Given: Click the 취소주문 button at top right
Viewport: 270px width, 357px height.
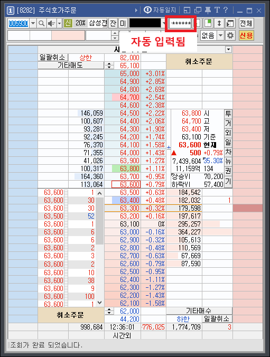Looking at the screenshot, I should (x=199, y=61).
